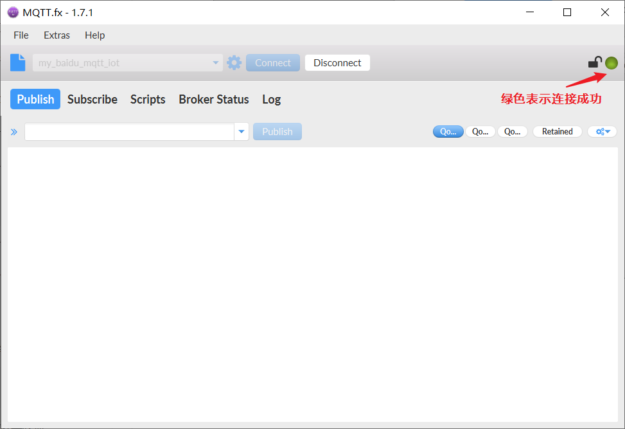Close the MQTT.fx window
Screen dimensions: 625x429
pos(604,12)
